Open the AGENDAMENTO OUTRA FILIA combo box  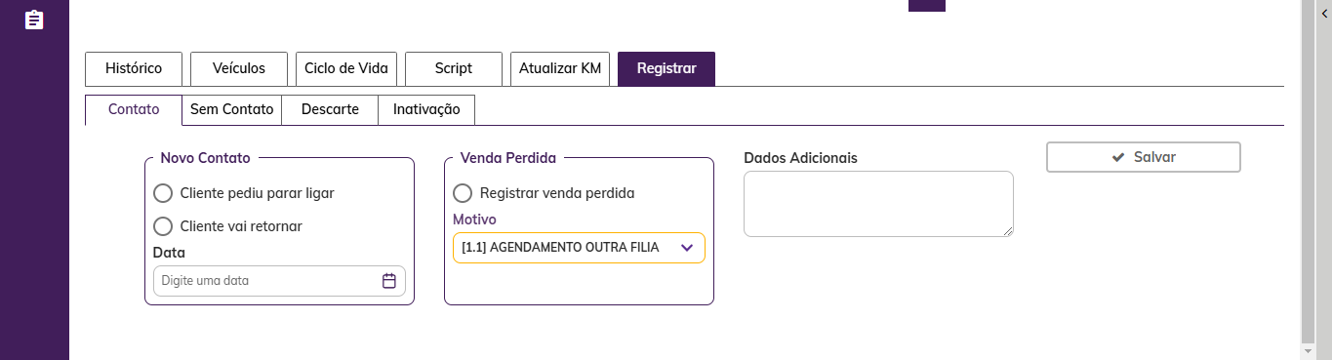tap(579, 248)
